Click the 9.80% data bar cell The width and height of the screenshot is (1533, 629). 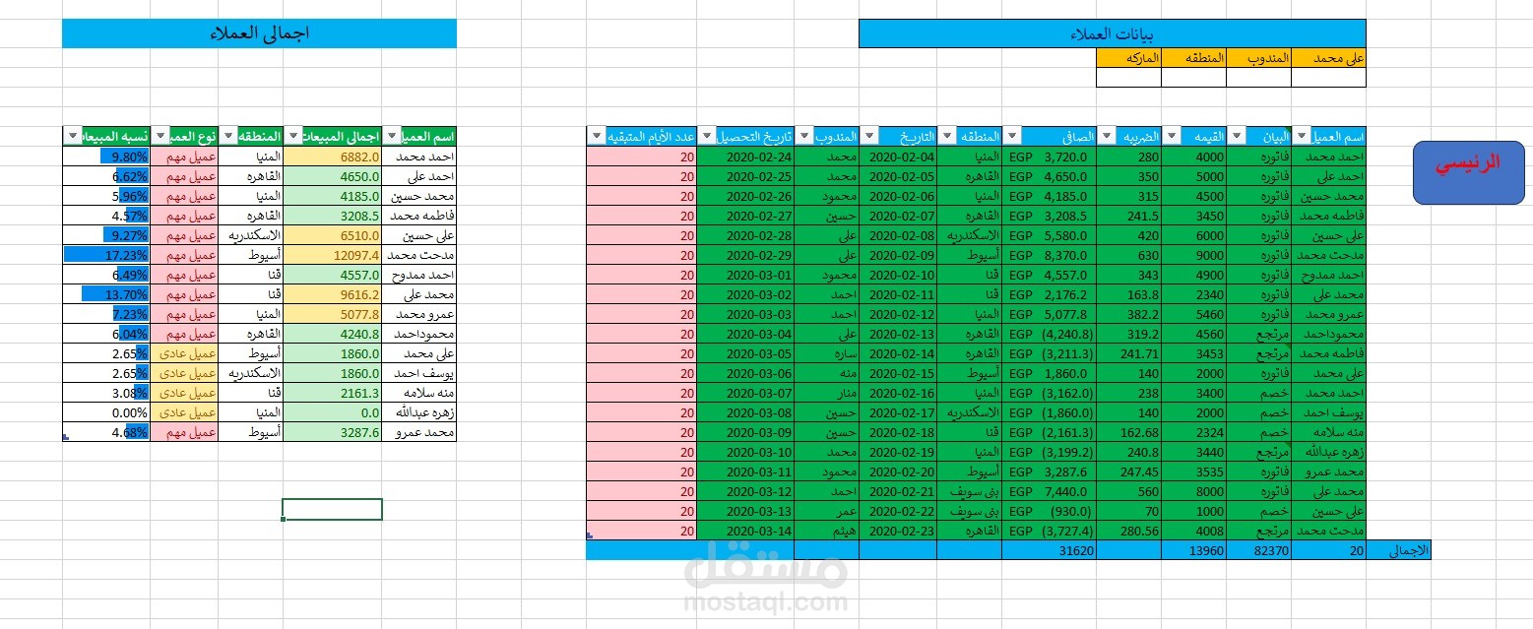[106, 157]
